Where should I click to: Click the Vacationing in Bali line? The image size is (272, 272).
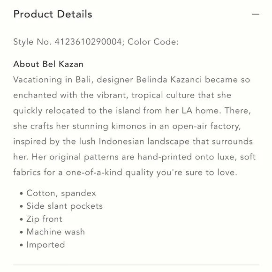(132, 80)
